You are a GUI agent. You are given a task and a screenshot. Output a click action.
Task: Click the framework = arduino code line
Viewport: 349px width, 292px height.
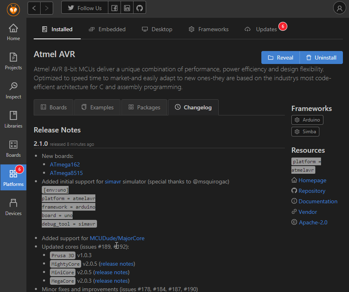pos(69,207)
